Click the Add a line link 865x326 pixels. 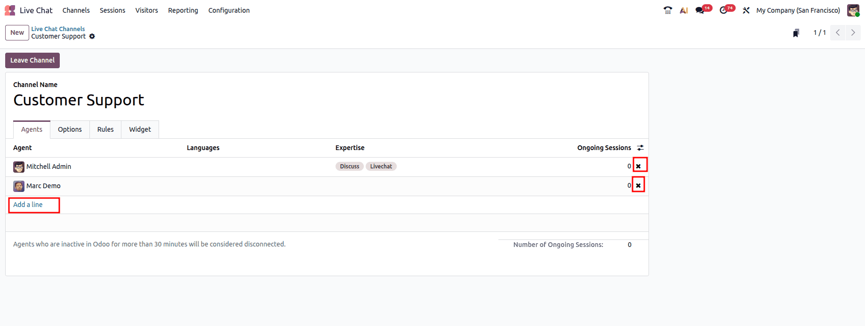click(28, 205)
